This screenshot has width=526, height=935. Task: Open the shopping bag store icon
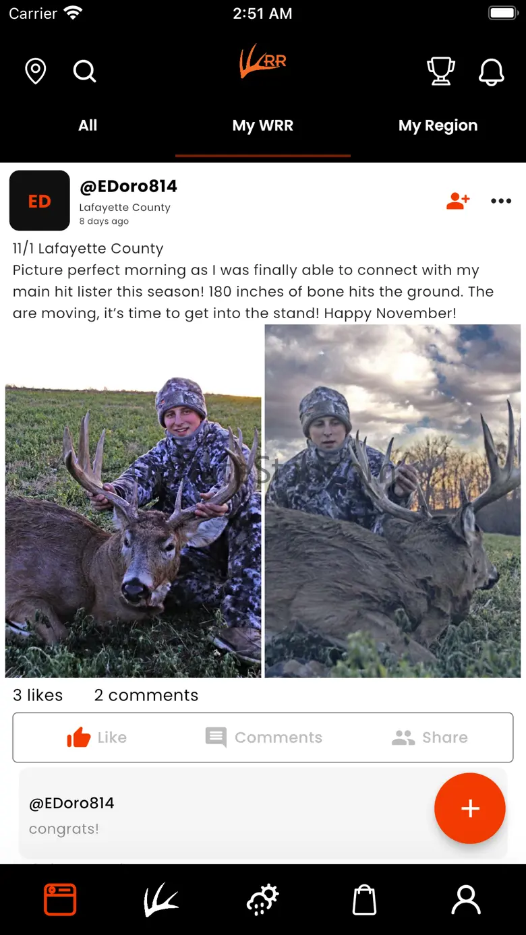pos(364,901)
